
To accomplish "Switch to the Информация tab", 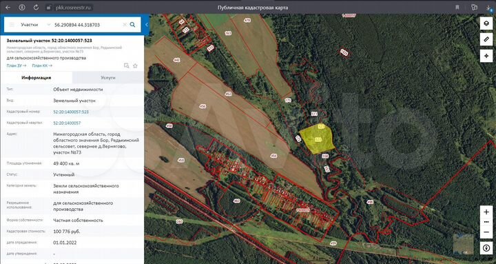I will [x=36, y=78].
